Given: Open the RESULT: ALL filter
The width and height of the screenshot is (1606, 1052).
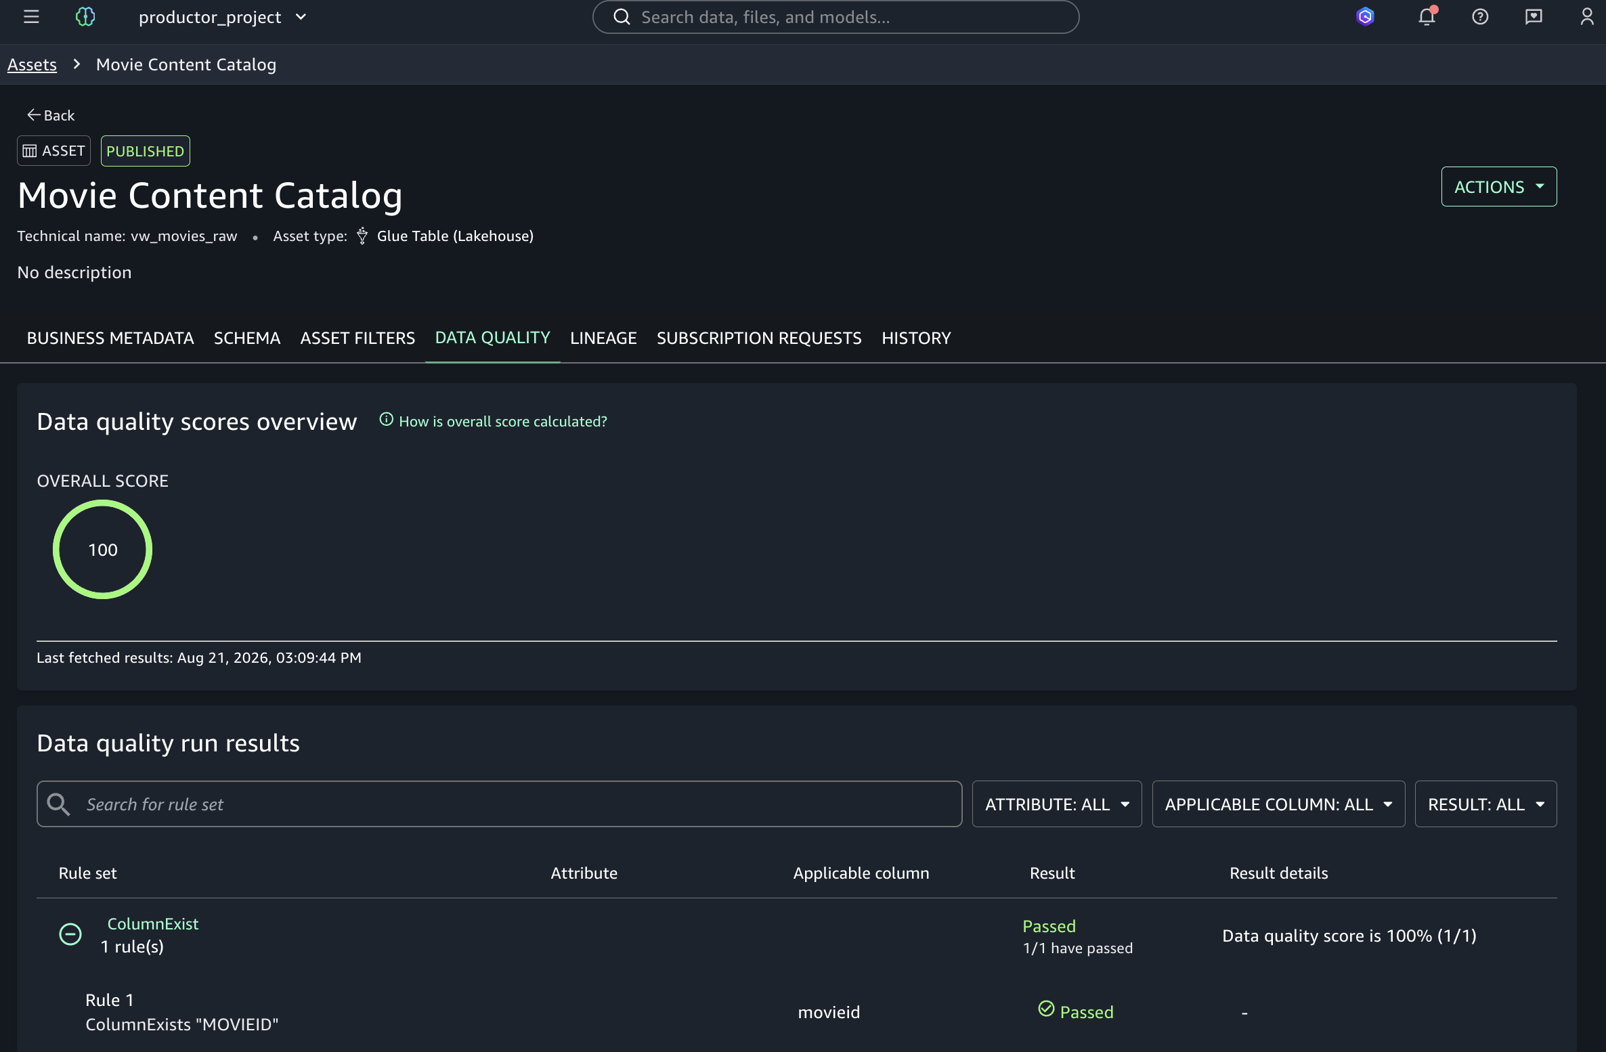Looking at the screenshot, I should coord(1485,804).
